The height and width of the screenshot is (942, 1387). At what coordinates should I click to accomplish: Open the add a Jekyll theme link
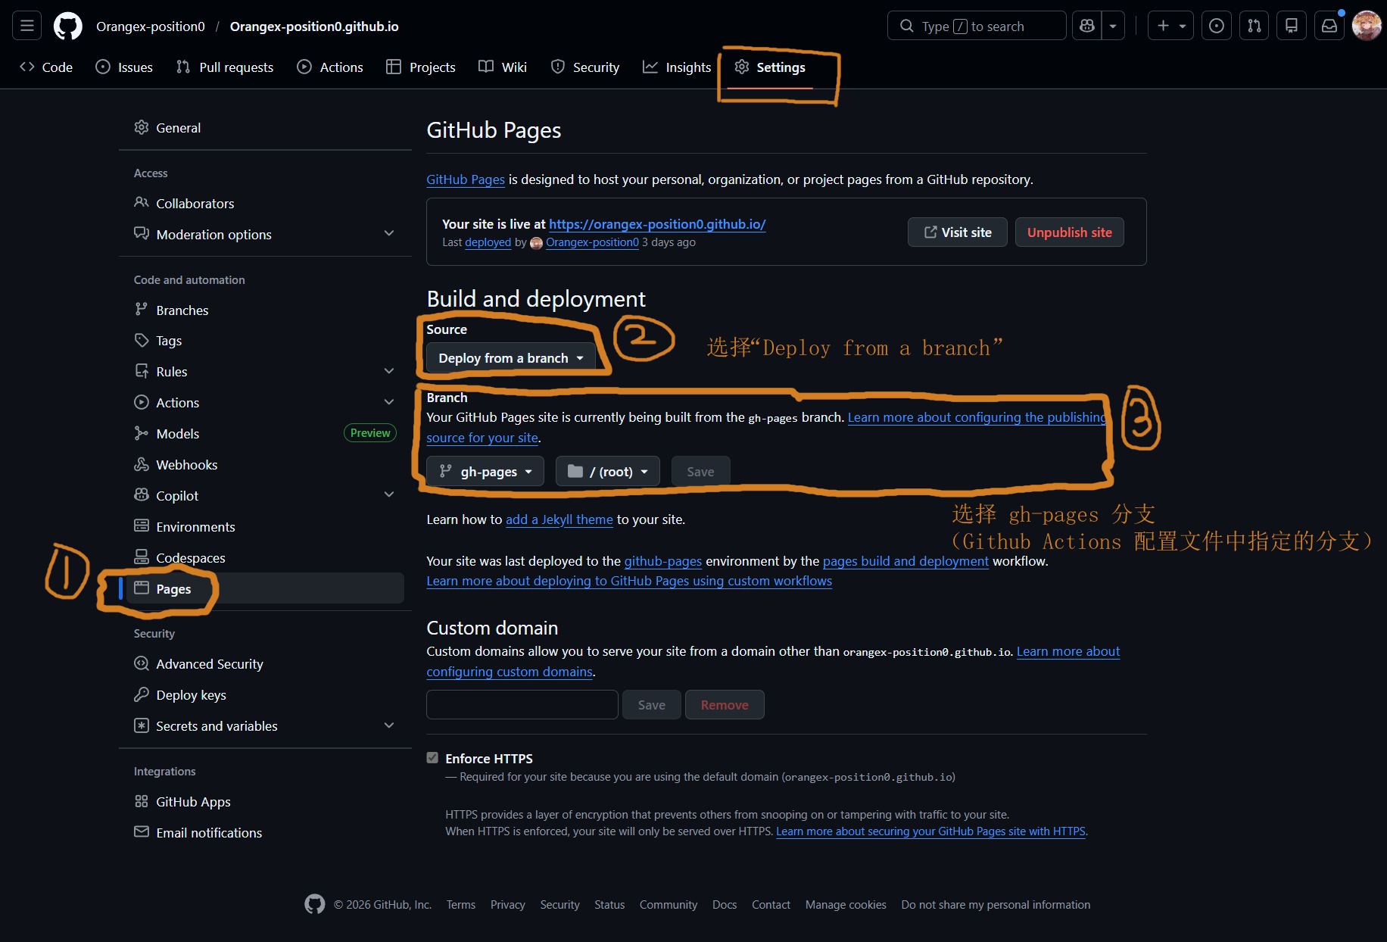[x=559, y=519]
